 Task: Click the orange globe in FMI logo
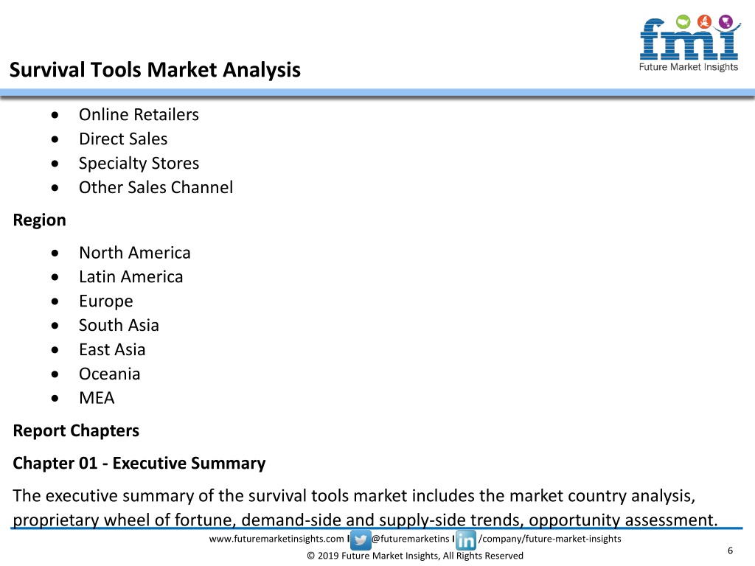point(704,21)
